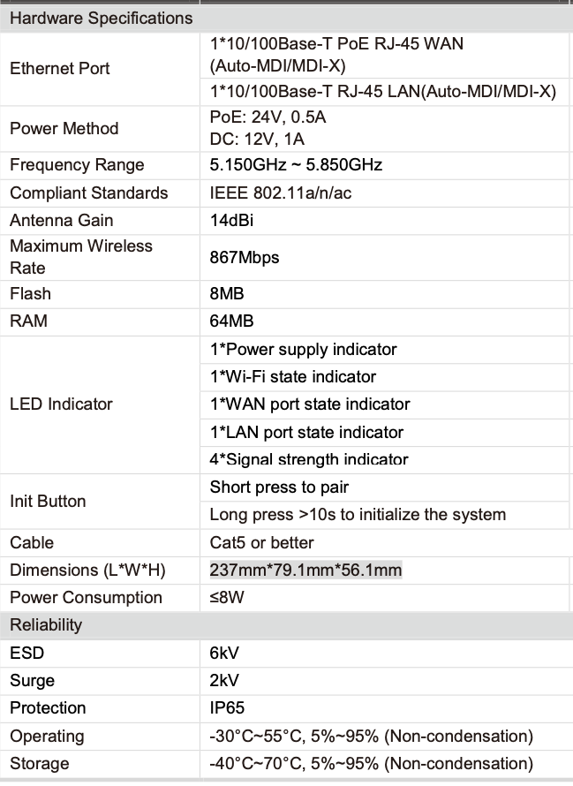573x786 pixels.
Task: Click the Signal strength indicator entry
Action: [309, 459]
